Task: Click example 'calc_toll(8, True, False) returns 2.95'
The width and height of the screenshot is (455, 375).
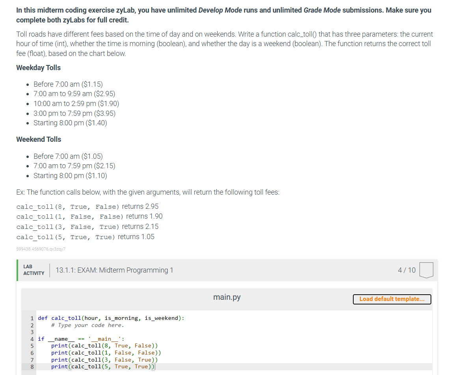Action: [x=88, y=207]
